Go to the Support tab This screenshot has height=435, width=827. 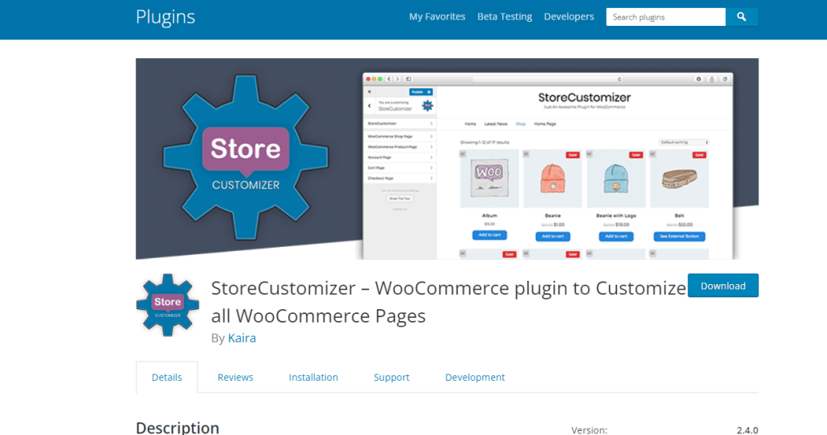tap(392, 377)
